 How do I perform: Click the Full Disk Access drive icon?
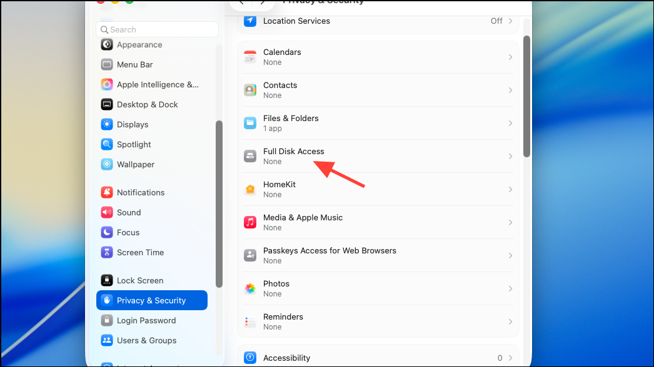click(x=250, y=156)
